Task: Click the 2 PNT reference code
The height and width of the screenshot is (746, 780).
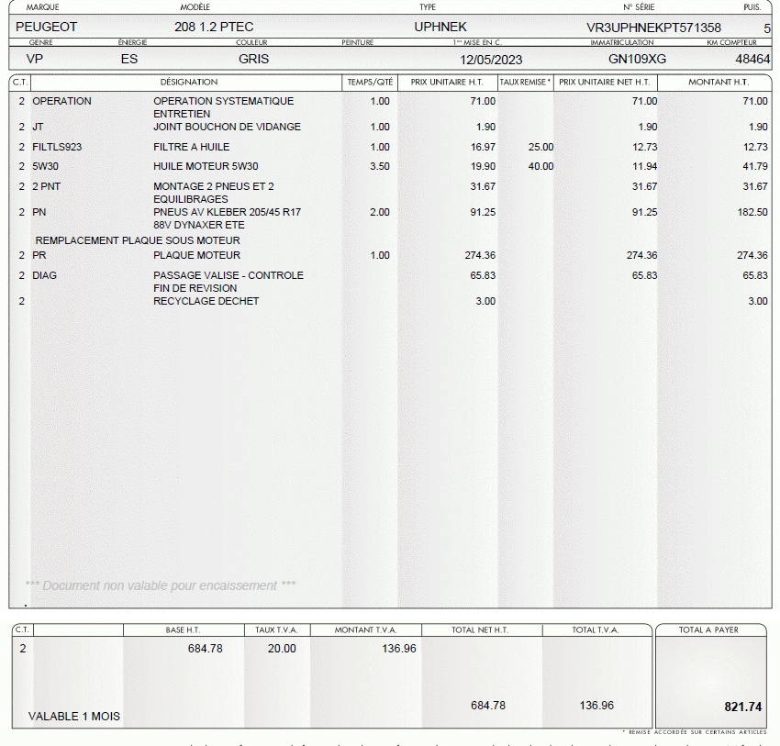Action: click(46, 186)
